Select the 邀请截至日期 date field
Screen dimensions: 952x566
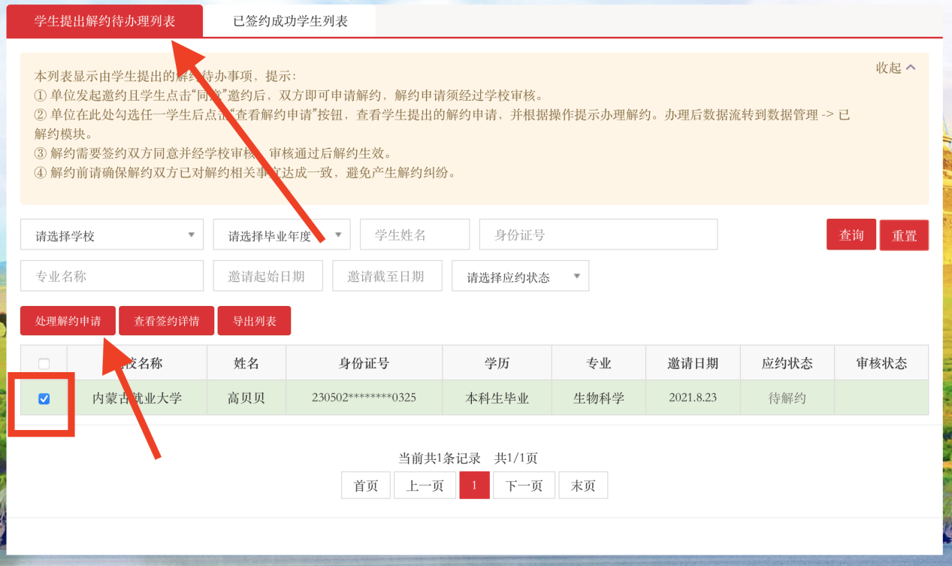pos(387,276)
